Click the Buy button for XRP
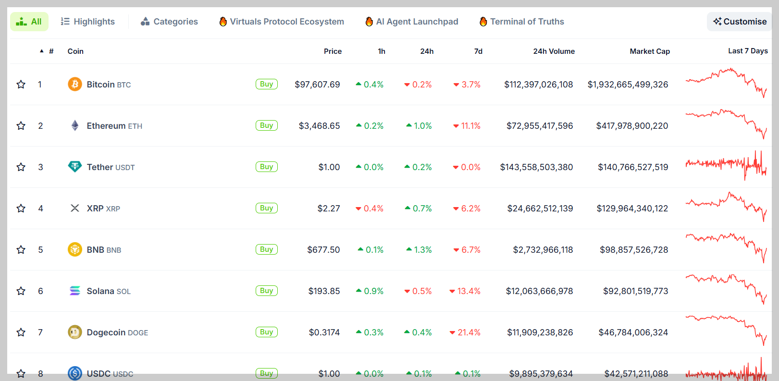The width and height of the screenshot is (779, 381). pos(267,208)
